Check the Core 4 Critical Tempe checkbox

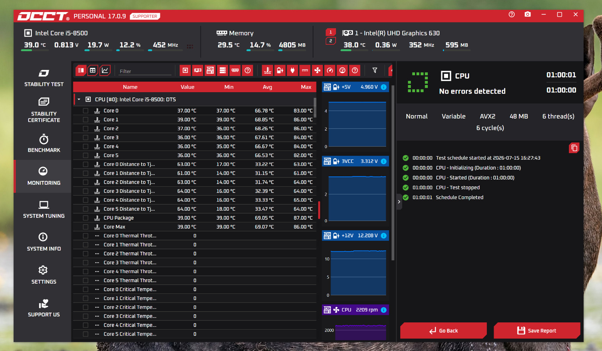pyautogui.click(x=86, y=325)
